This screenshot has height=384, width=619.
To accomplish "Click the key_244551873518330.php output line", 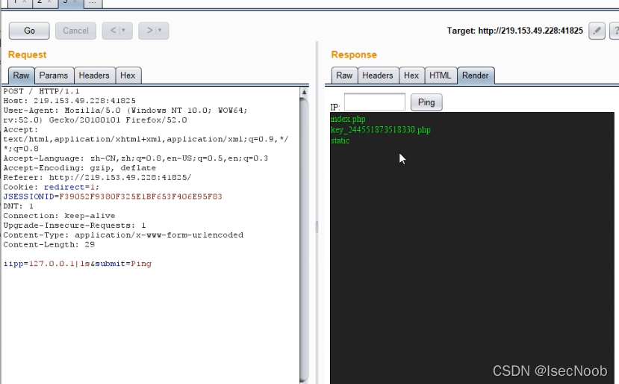I will [x=381, y=129].
